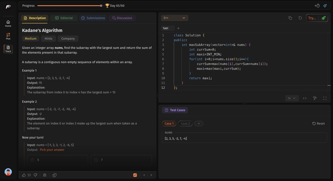333x181 pixels.
Task: Report a bug with the bug icon
Action: coord(45,175)
